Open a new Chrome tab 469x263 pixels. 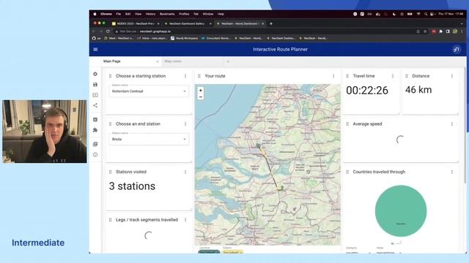(x=271, y=23)
